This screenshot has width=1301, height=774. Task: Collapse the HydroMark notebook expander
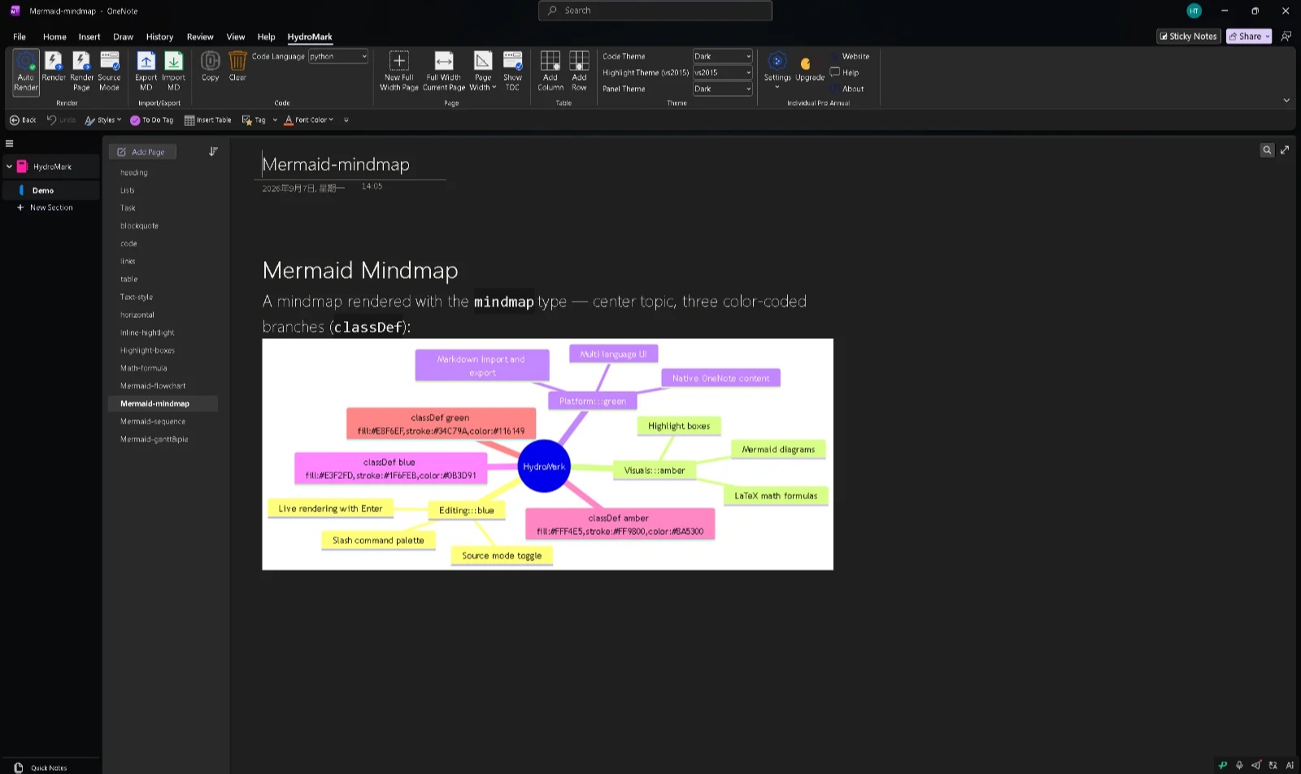[x=9, y=167]
